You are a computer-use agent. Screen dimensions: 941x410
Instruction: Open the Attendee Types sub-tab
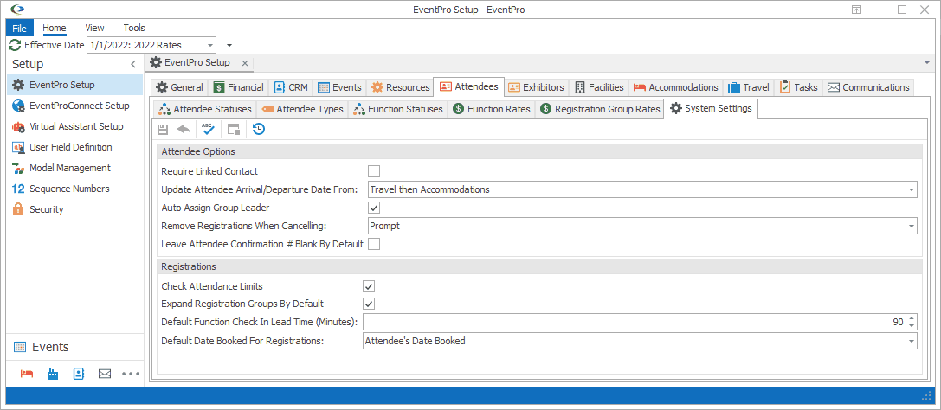pyautogui.click(x=302, y=109)
